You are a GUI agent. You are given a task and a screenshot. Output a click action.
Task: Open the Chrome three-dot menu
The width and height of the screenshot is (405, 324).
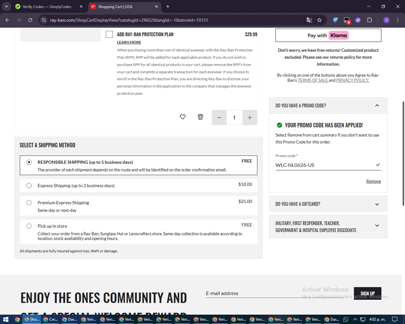pyautogui.click(x=398, y=20)
